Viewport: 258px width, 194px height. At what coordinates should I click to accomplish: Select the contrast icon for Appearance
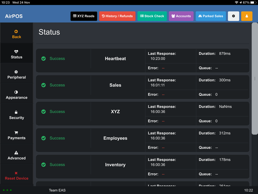16,91
